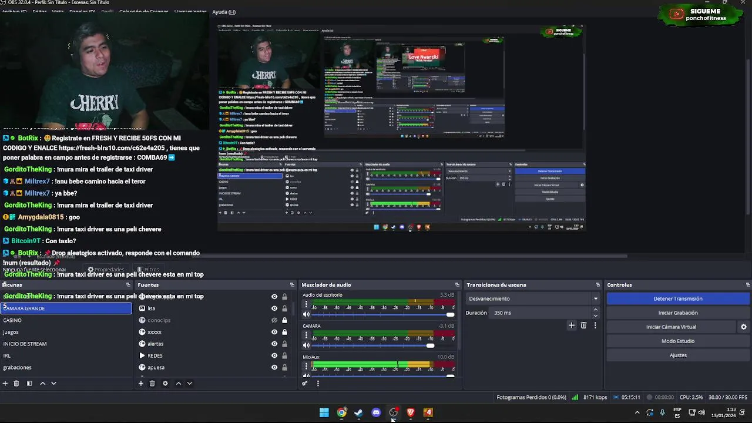Open the Archivo menu
The height and width of the screenshot is (423, 752).
click(x=14, y=12)
